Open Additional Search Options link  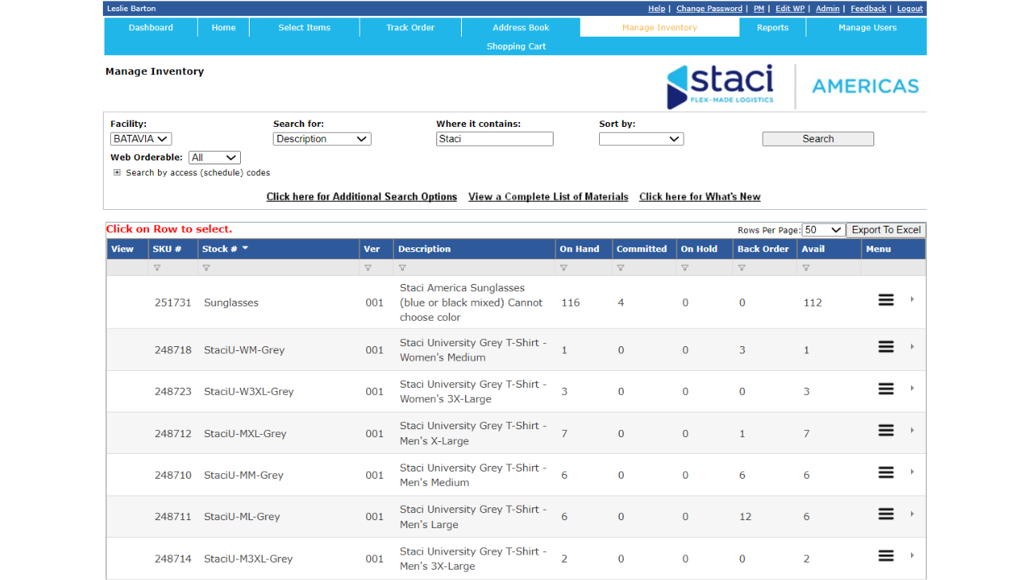[x=361, y=196]
